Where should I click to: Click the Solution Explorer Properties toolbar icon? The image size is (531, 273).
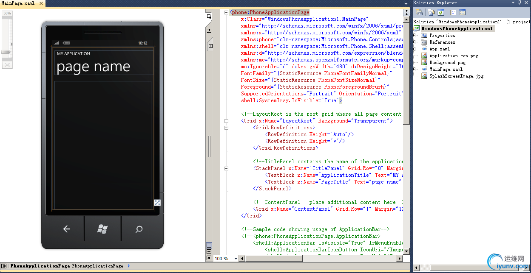419,12
